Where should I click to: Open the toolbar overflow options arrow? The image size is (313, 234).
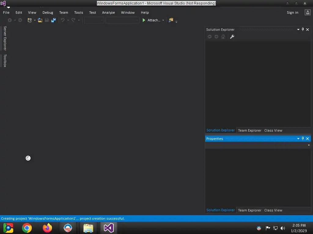click(x=176, y=22)
